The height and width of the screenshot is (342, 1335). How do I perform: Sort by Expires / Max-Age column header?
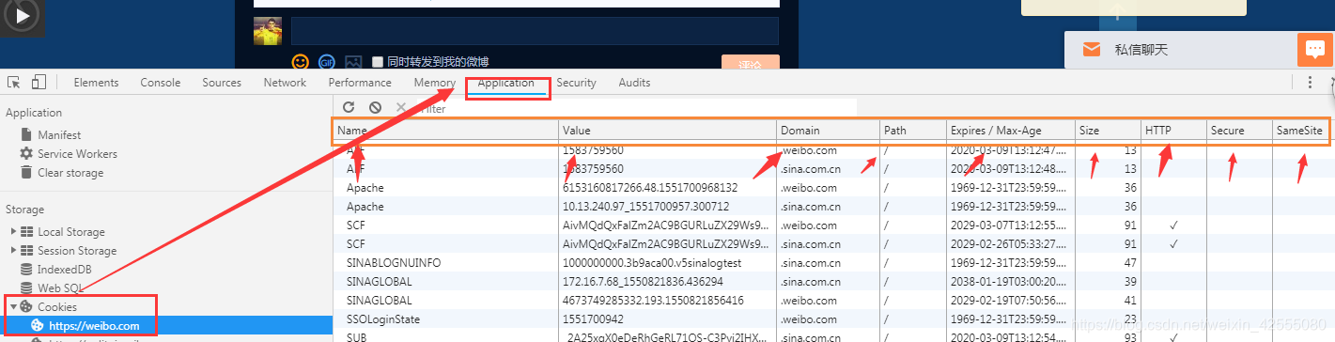click(1011, 131)
